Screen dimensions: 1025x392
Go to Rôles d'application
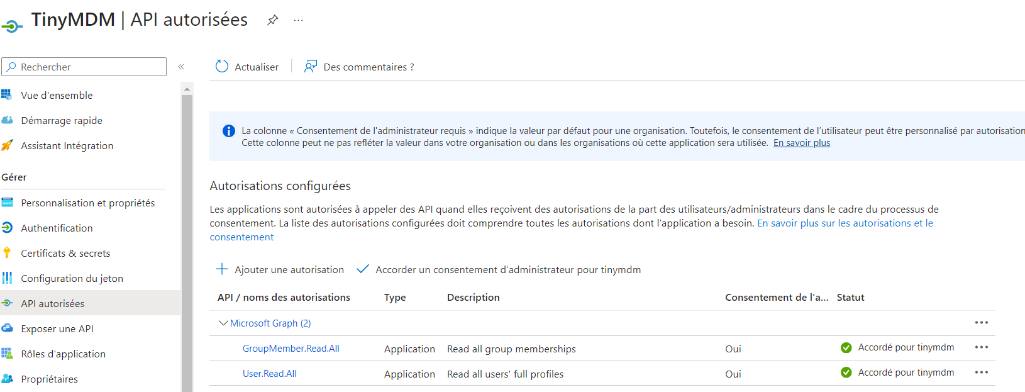(64, 354)
